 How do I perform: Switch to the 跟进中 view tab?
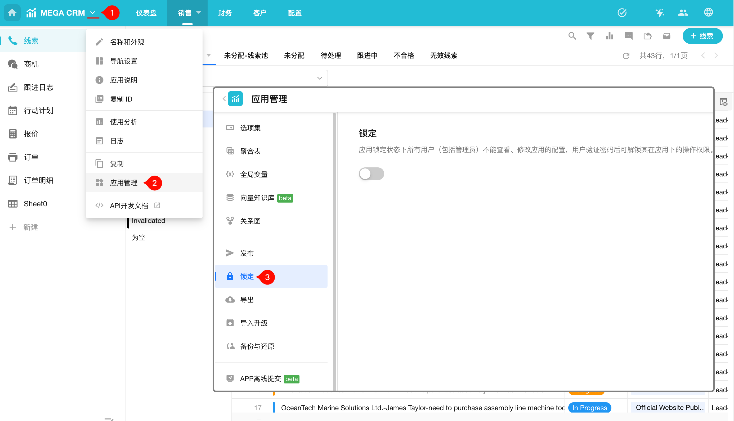tap(367, 56)
